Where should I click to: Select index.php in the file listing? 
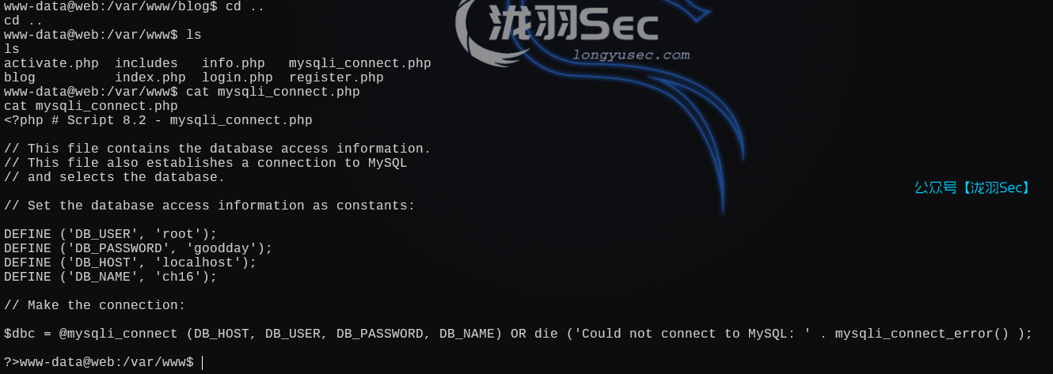150,77
